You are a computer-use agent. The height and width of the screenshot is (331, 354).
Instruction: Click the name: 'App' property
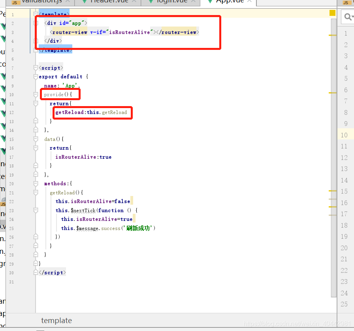click(x=62, y=86)
